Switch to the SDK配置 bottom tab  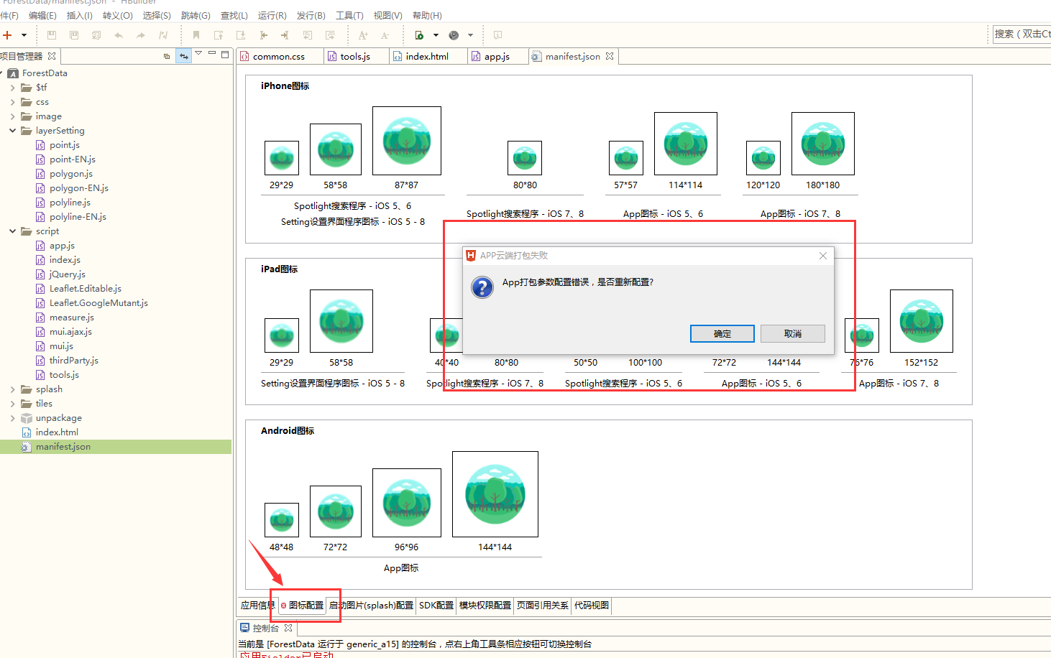pos(436,606)
